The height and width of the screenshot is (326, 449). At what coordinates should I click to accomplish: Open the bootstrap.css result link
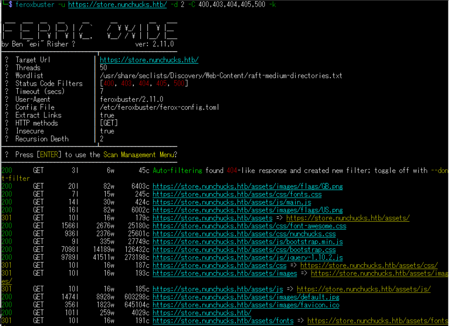point(244,250)
